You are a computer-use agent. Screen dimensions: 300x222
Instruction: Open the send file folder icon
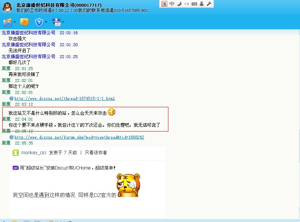(8, 22)
